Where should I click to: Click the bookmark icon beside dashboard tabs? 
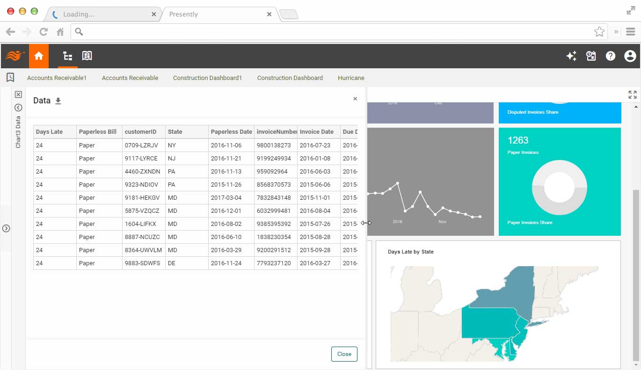point(10,78)
